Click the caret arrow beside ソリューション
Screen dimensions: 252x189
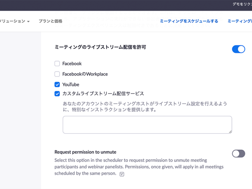point(28,22)
